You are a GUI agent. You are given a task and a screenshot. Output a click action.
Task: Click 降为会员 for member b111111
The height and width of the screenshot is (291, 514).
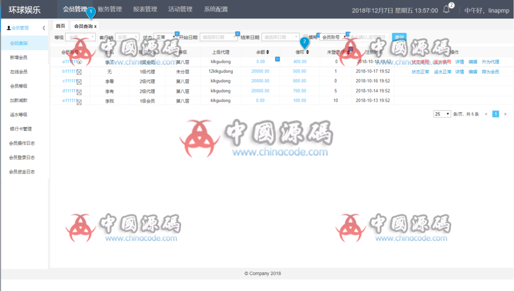coord(490,72)
